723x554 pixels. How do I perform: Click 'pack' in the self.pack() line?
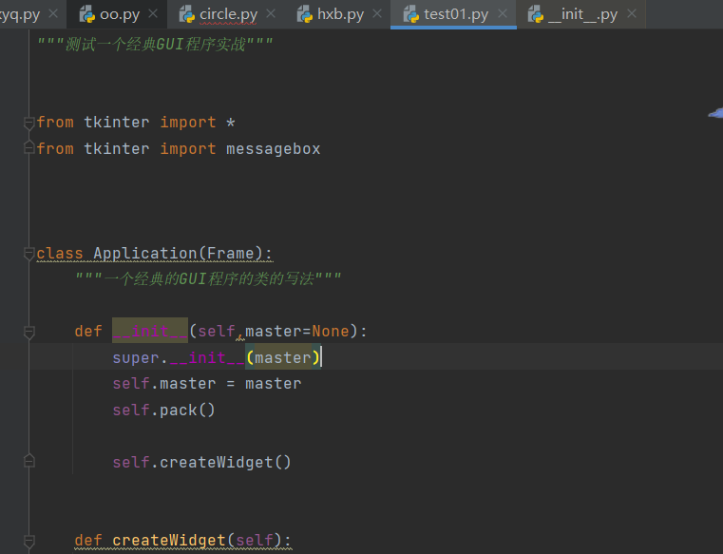(178, 411)
